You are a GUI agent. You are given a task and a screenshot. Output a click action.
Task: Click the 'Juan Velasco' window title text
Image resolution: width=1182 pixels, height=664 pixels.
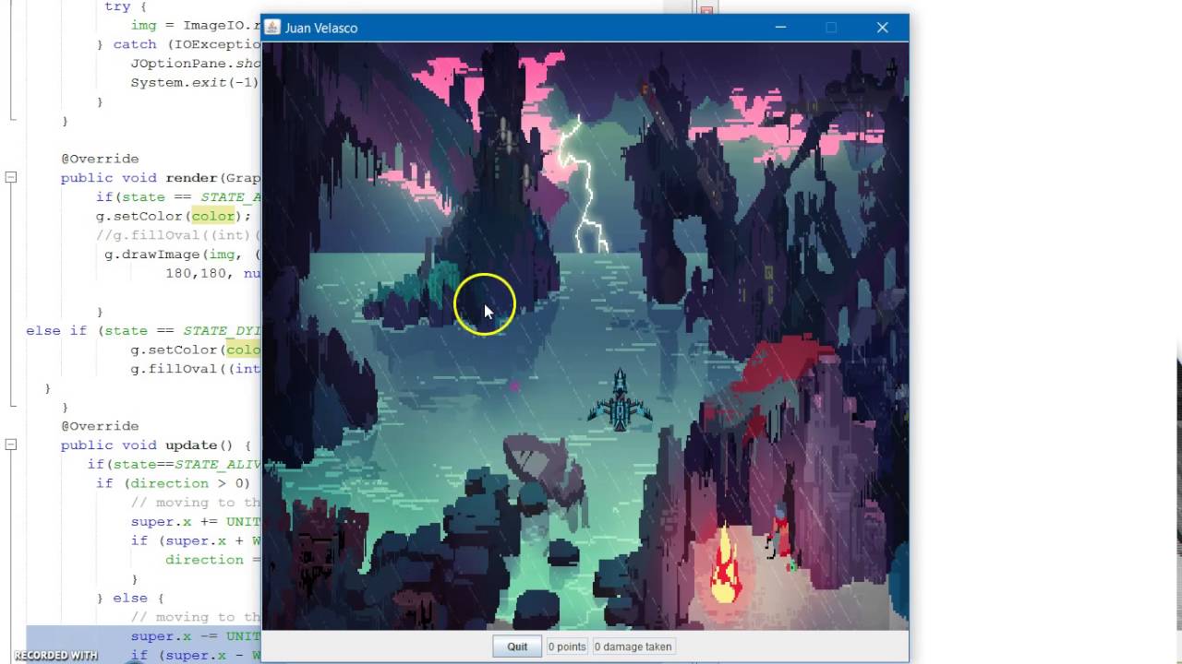click(x=321, y=28)
